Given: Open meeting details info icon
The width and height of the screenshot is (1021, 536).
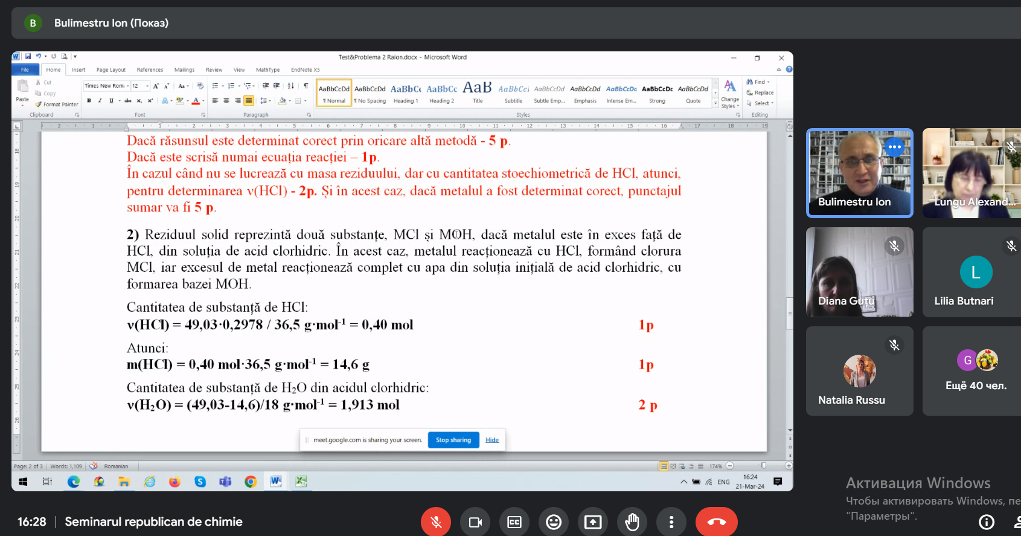Looking at the screenshot, I should pyautogui.click(x=987, y=522).
